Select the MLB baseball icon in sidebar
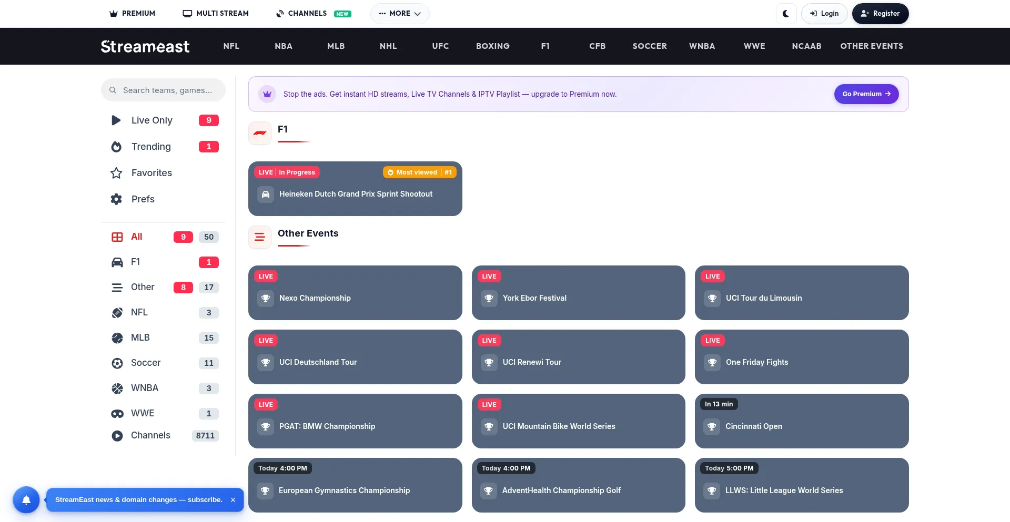 pos(117,338)
